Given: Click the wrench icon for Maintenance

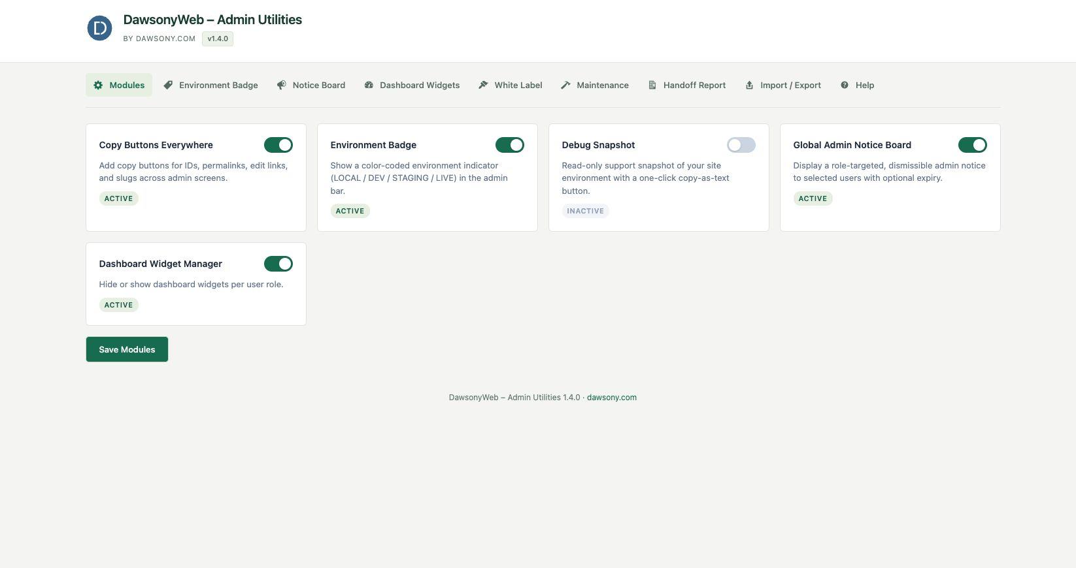Looking at the screenshot, I should 565,85.
